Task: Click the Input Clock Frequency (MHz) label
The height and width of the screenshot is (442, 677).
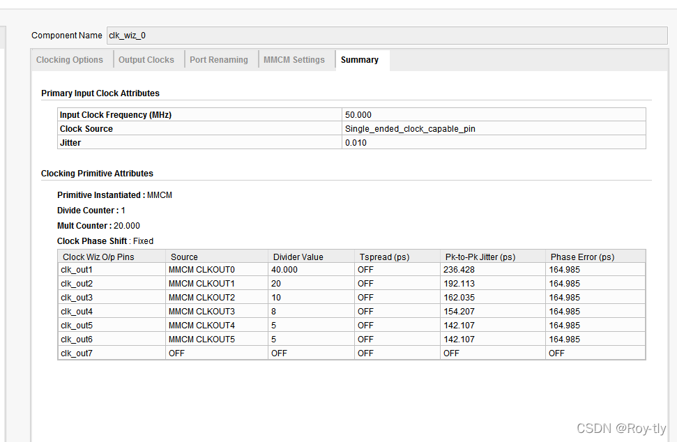Action: point(116,115)
